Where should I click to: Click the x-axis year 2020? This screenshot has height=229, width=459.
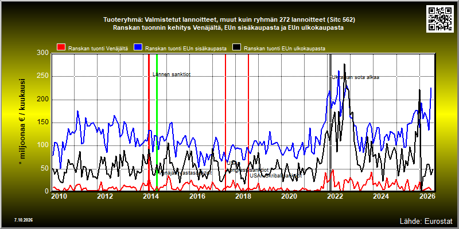click(290, 196)
